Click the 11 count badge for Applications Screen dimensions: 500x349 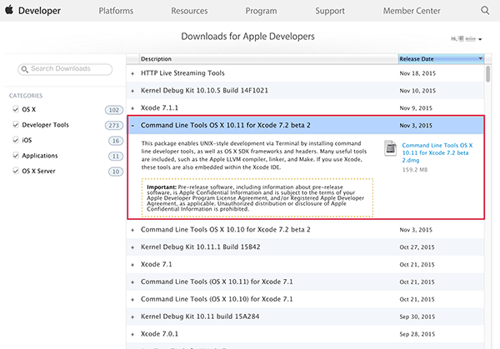[x=116, y=156]
